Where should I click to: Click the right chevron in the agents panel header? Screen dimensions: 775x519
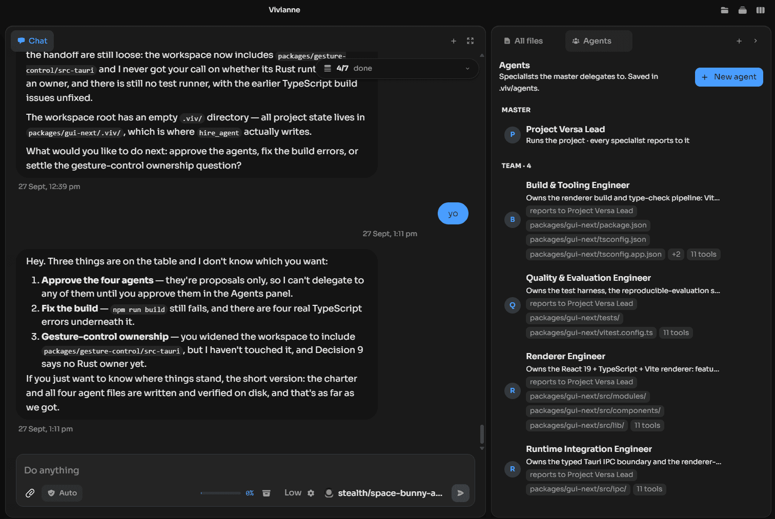[x=756, y=41]
